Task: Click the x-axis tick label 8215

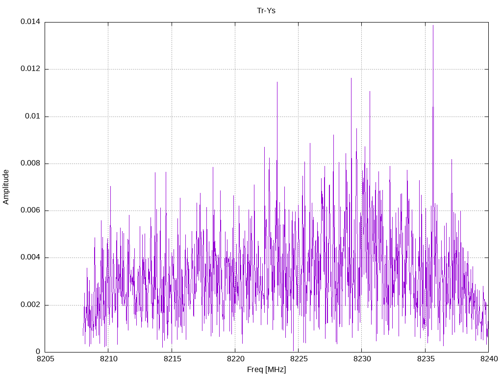Action: click(172, 359)
